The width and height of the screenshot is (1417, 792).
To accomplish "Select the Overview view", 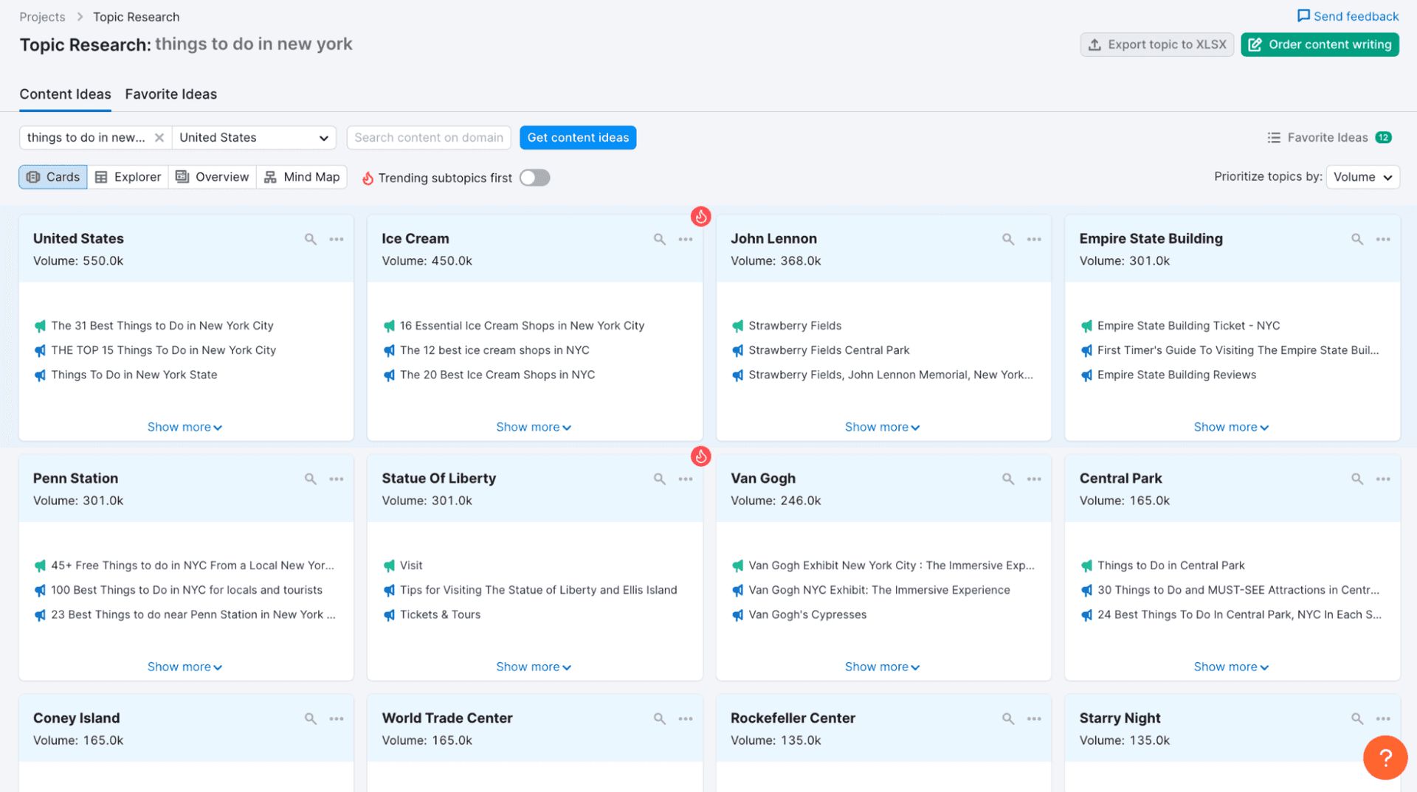I will (x=213, y=177).
